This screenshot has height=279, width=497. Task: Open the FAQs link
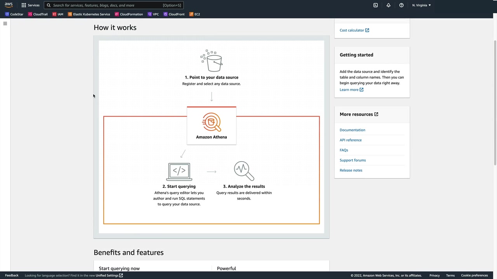click(x=344, y=150)
